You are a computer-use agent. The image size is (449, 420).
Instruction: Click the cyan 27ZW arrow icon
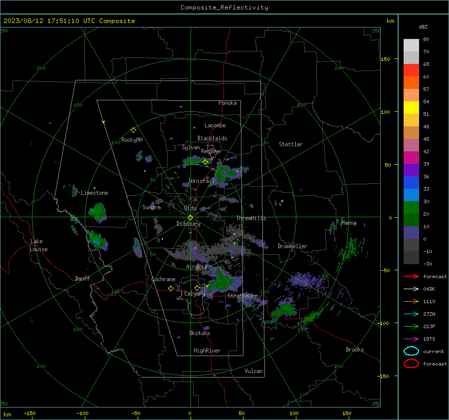pyautogui.click(x=411, y=314)
